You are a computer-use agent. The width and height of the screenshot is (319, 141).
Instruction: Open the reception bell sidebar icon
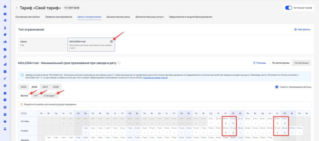tap(5, 6)
